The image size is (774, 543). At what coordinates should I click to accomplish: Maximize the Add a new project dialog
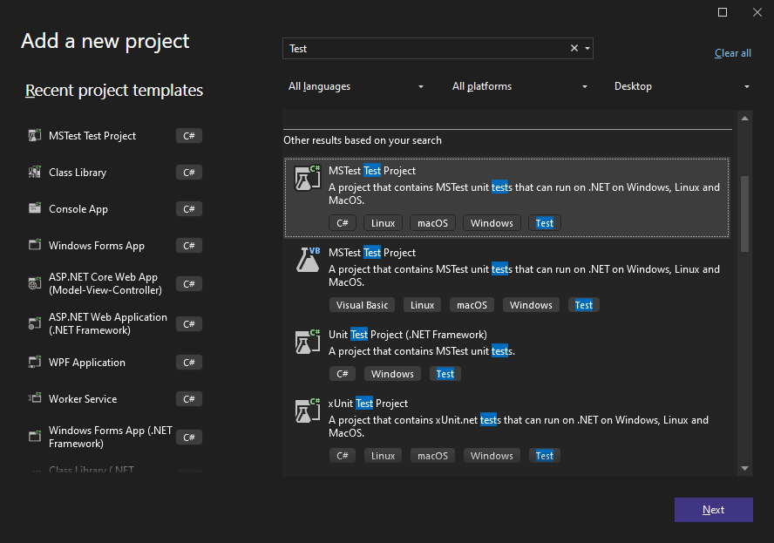pos(723,12)
